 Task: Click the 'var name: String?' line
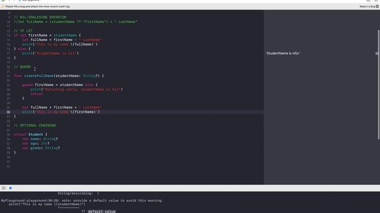click(x=40, y=139)
